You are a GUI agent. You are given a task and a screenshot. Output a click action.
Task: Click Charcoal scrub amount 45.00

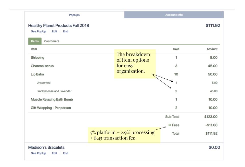coord(213,66)
